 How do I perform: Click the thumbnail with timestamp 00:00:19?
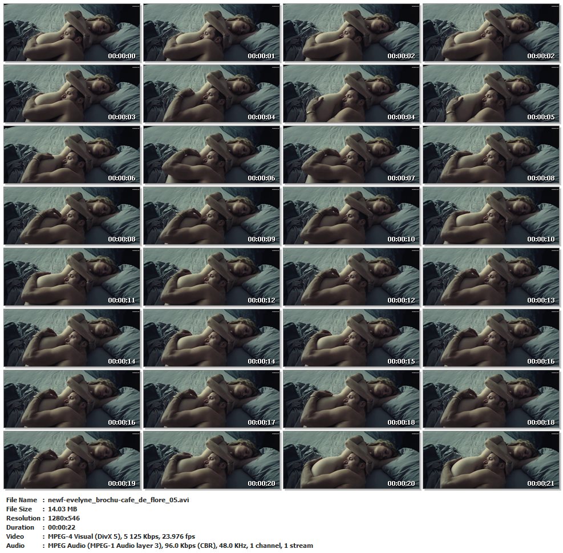[x=72, y=461]
